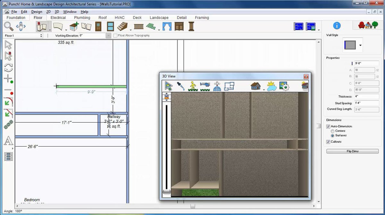
Task: Open picture render settings gear icon
Action: 284,86
